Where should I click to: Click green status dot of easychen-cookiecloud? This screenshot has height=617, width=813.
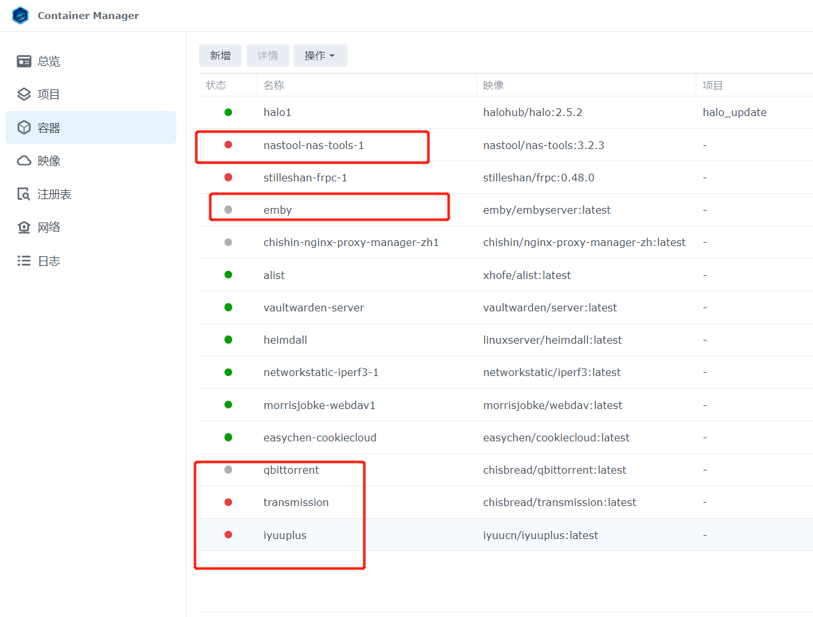point(228,437)
